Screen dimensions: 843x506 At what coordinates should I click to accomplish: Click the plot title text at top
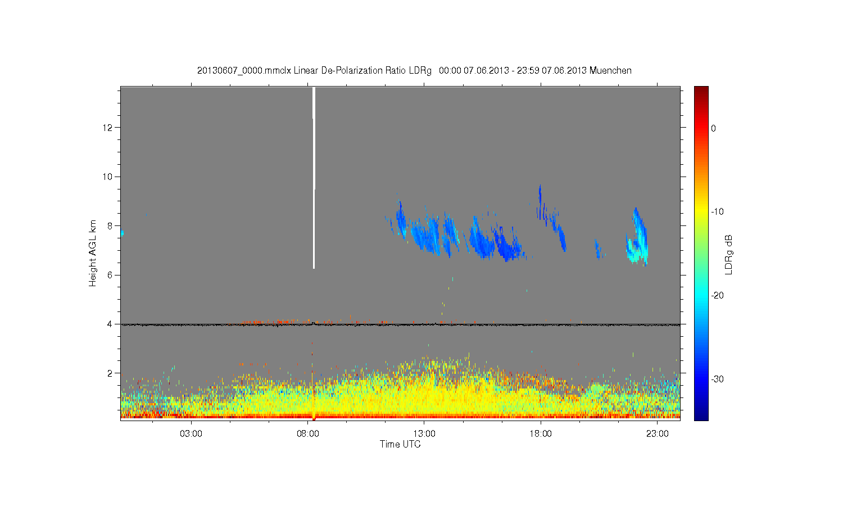(414, 70)
